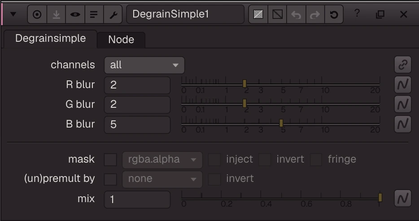Viewport: 419px width, 221px height.
Task: Click the R blur slider handle
Action: point(244,84)
